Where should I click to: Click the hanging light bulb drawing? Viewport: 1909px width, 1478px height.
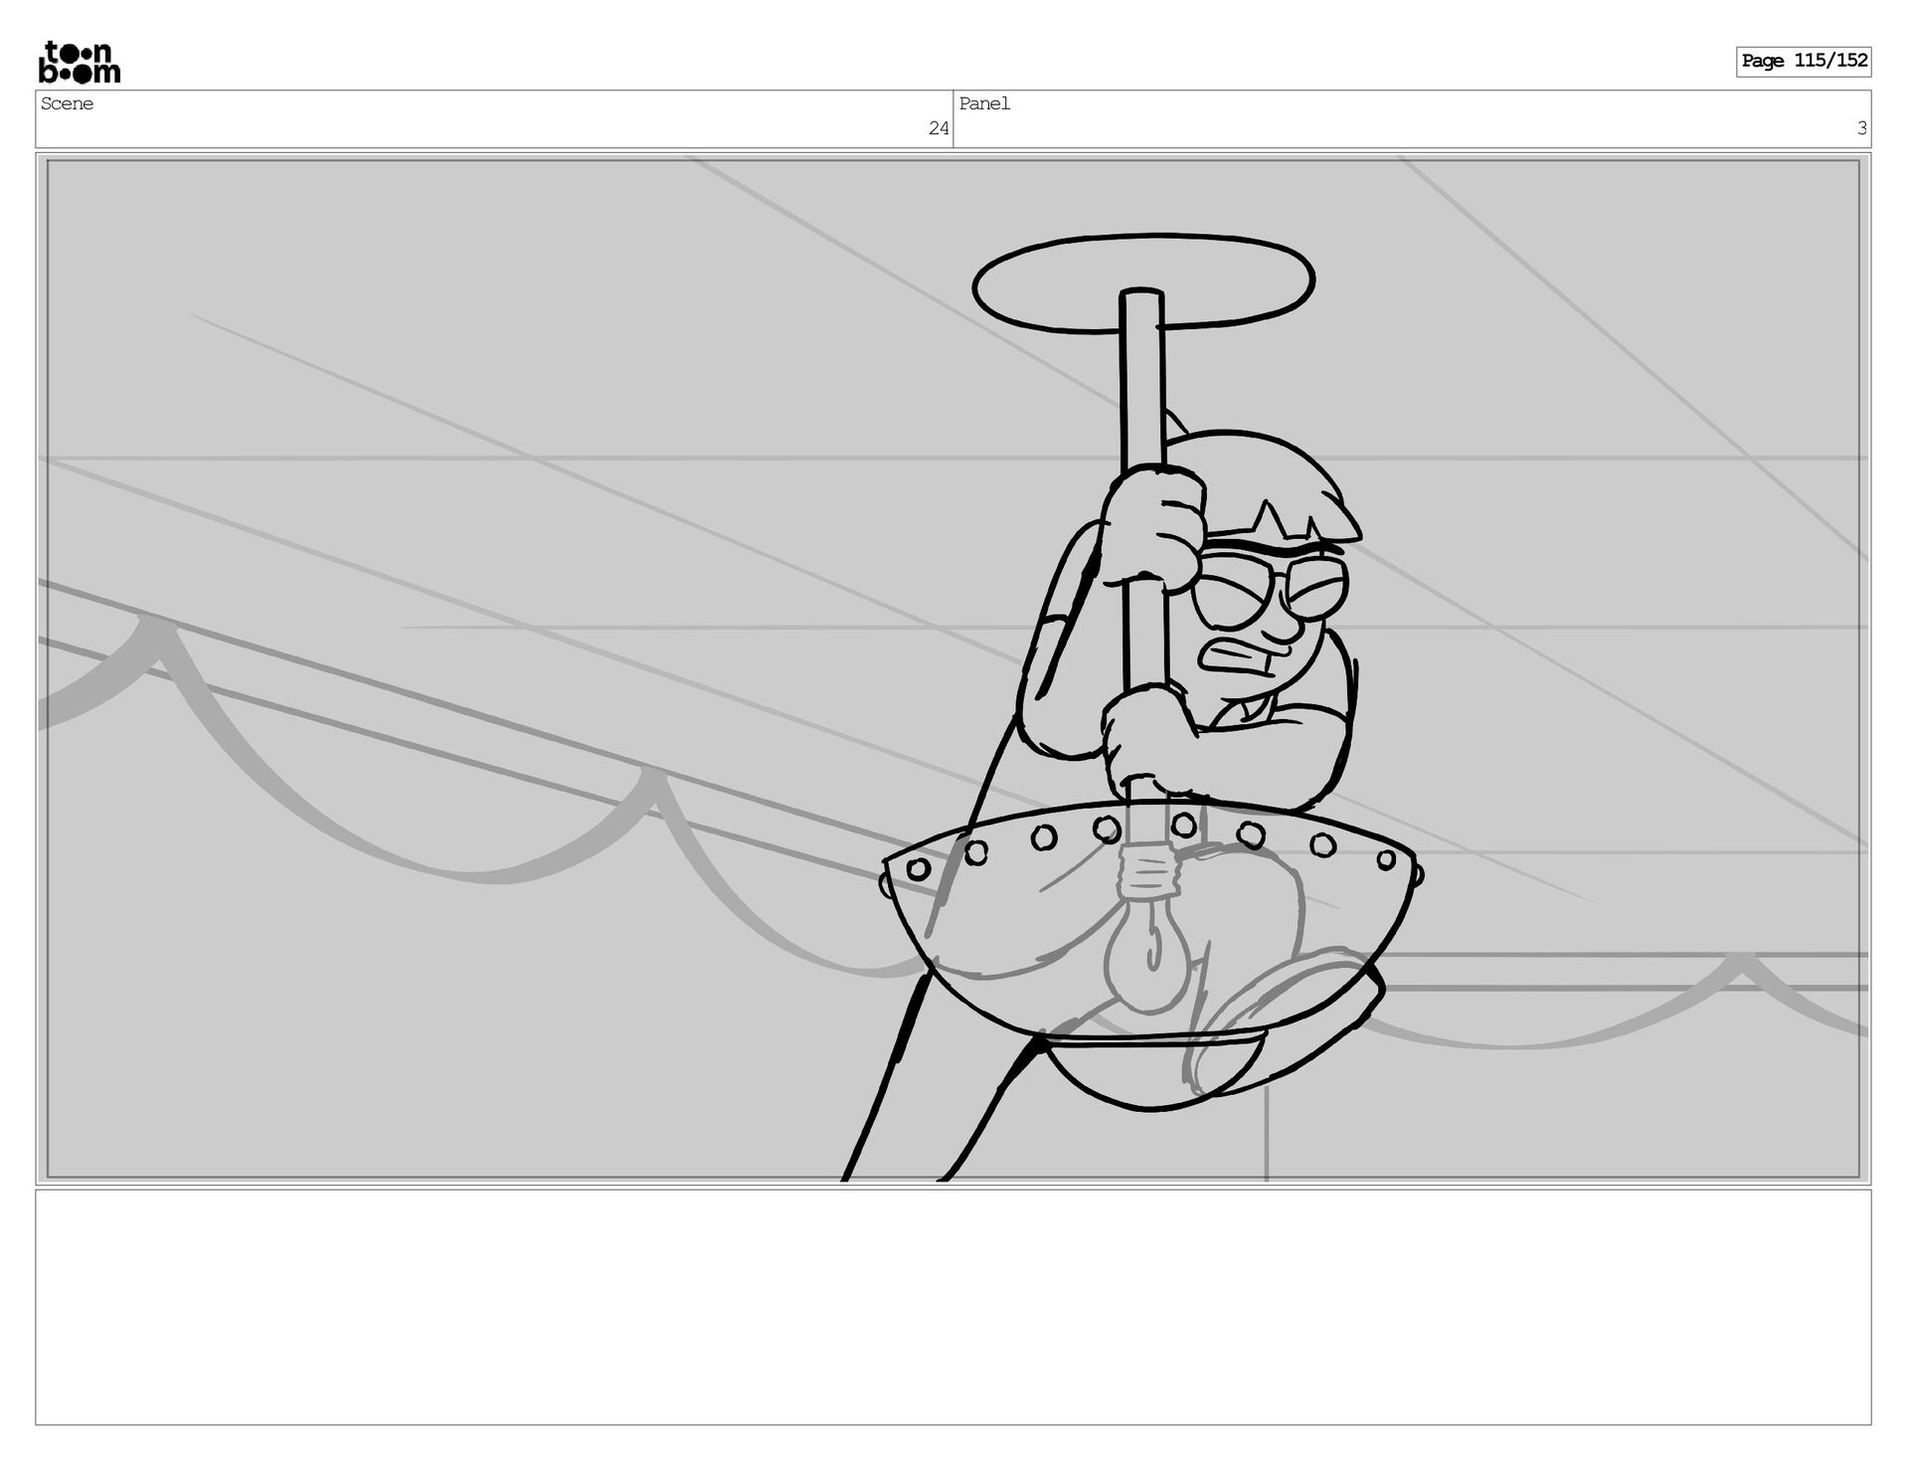[x=1146, y=960]
